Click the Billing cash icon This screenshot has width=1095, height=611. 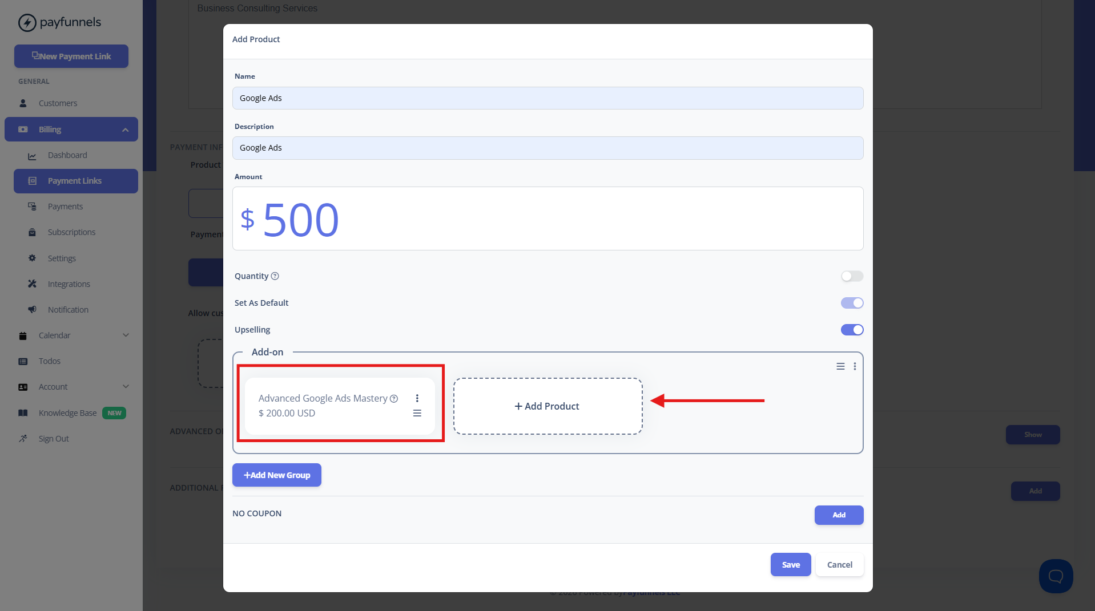pos(23,130)
